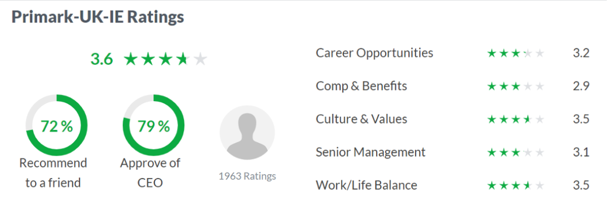Select the Culture & Values label

click(x=361, y=119)
